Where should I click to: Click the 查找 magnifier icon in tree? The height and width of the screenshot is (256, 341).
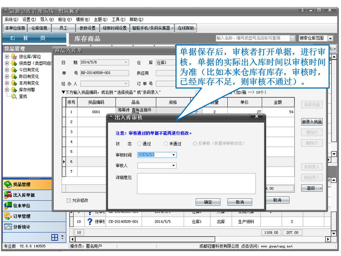pos(14,96)
